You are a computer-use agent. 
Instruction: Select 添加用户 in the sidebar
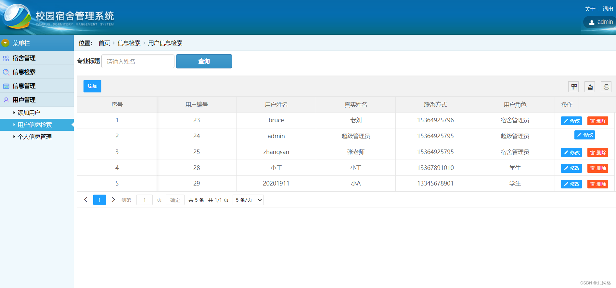pos(29,113)
